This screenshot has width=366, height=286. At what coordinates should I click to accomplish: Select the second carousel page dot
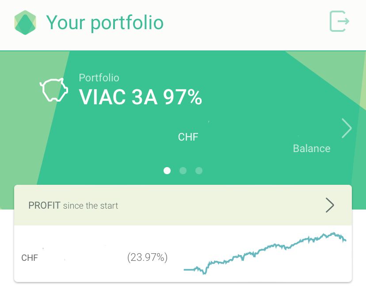[x=183, y=171]
